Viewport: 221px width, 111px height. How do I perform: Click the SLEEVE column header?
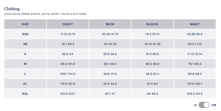[152, 24]
